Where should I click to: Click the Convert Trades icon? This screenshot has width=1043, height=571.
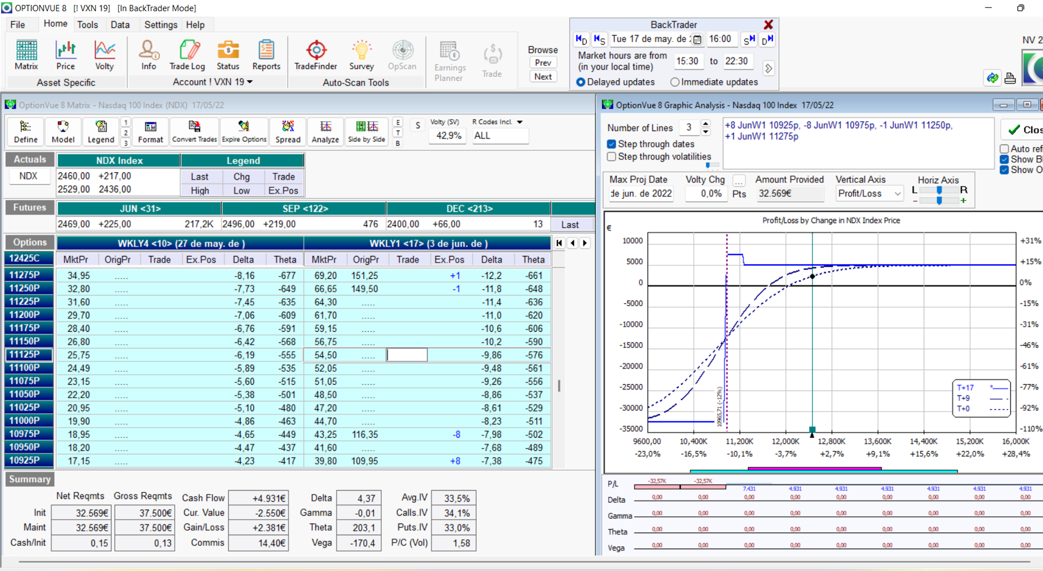[194, 132]
